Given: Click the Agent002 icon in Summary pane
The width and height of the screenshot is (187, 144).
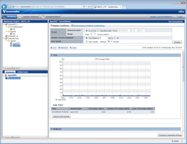Looking at the screenshot, I should [6, 75].
